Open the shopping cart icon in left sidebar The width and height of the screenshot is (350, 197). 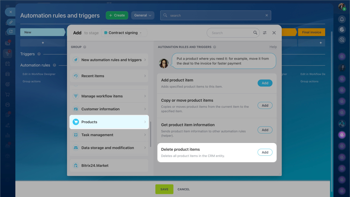(8, 95)
